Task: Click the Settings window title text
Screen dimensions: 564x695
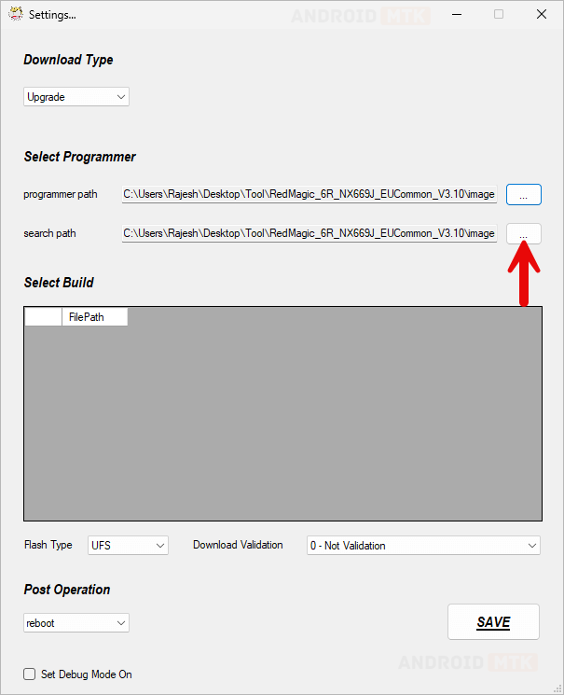Action: (52, 15)
